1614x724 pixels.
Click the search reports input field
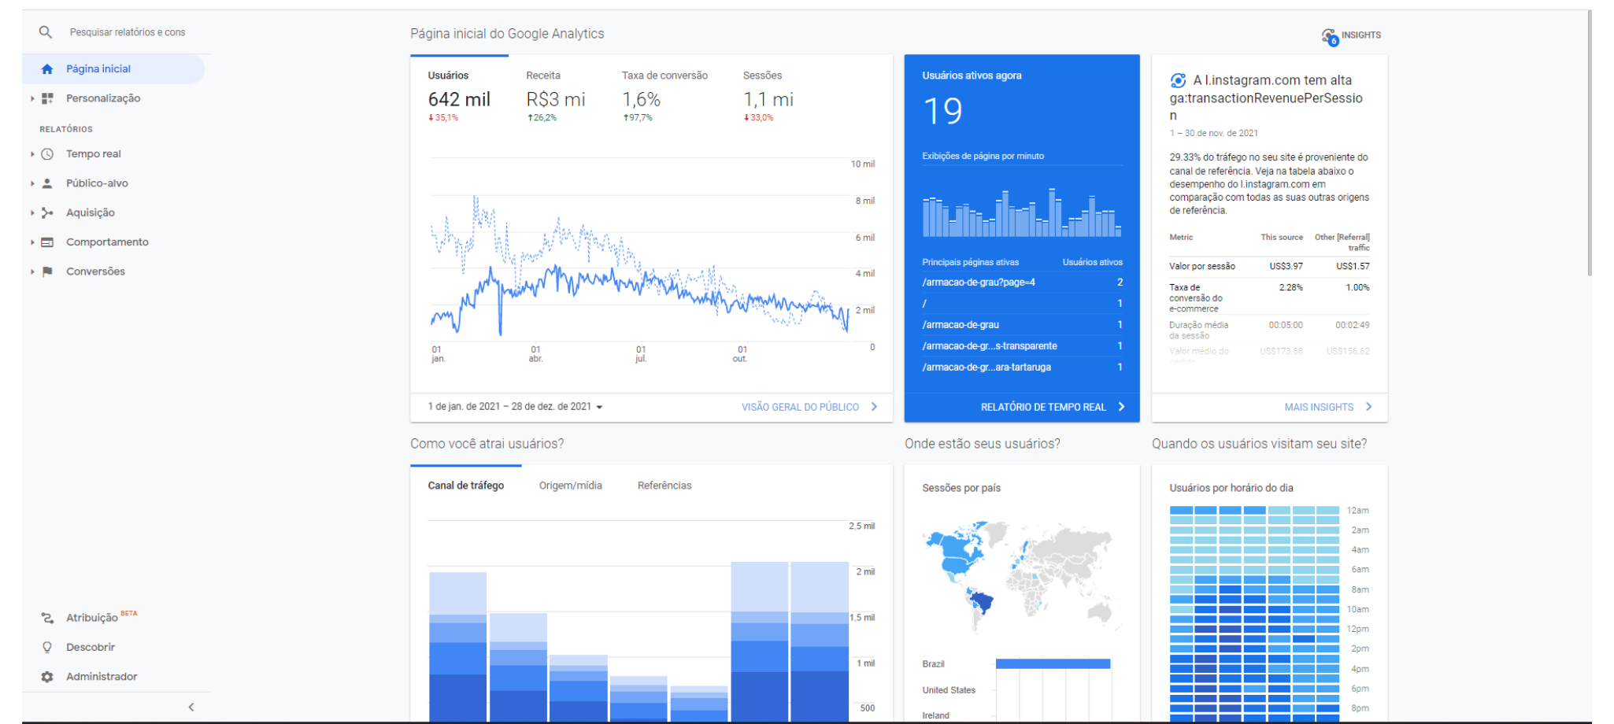[x=128, y=32]
